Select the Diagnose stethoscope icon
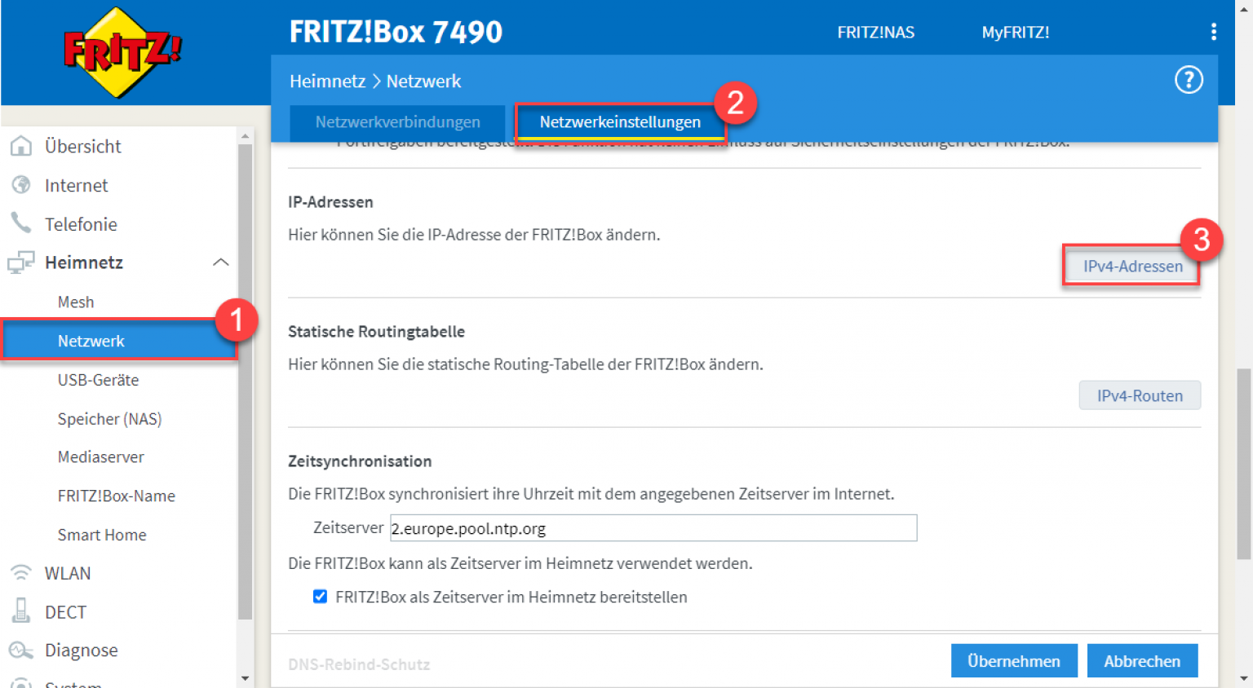 click(x=22, y=650)
